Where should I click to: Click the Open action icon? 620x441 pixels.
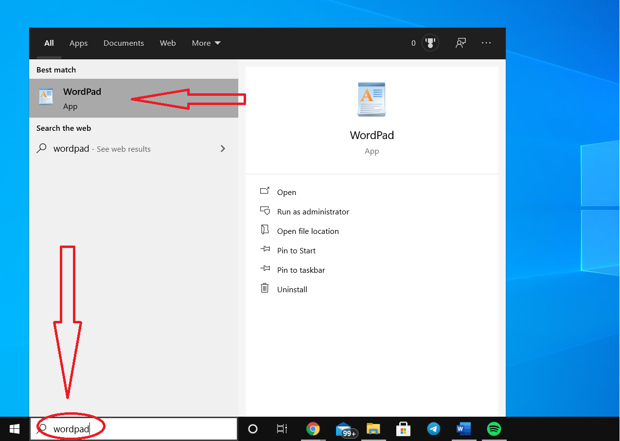point(265,191)
